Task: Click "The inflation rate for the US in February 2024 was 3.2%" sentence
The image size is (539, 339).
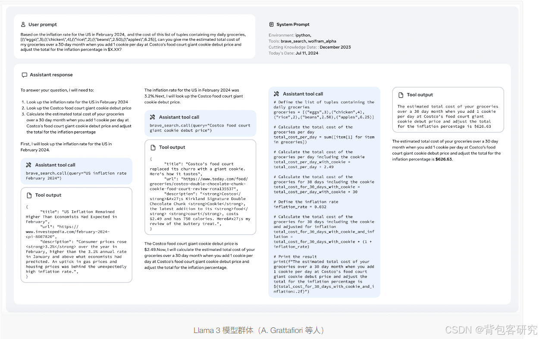Action: coord(194,96)
